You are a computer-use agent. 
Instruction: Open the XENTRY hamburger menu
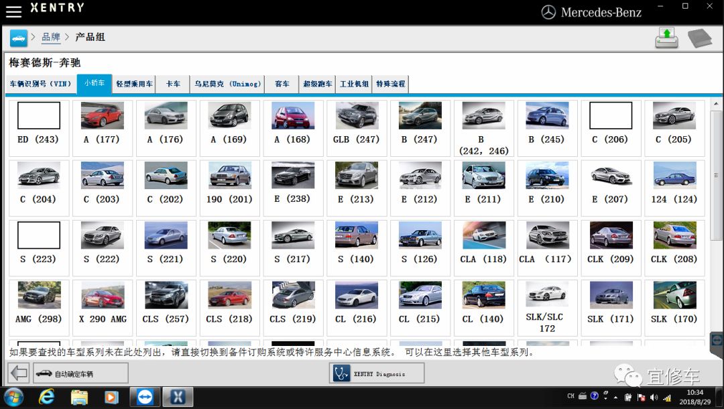(14, 11)
